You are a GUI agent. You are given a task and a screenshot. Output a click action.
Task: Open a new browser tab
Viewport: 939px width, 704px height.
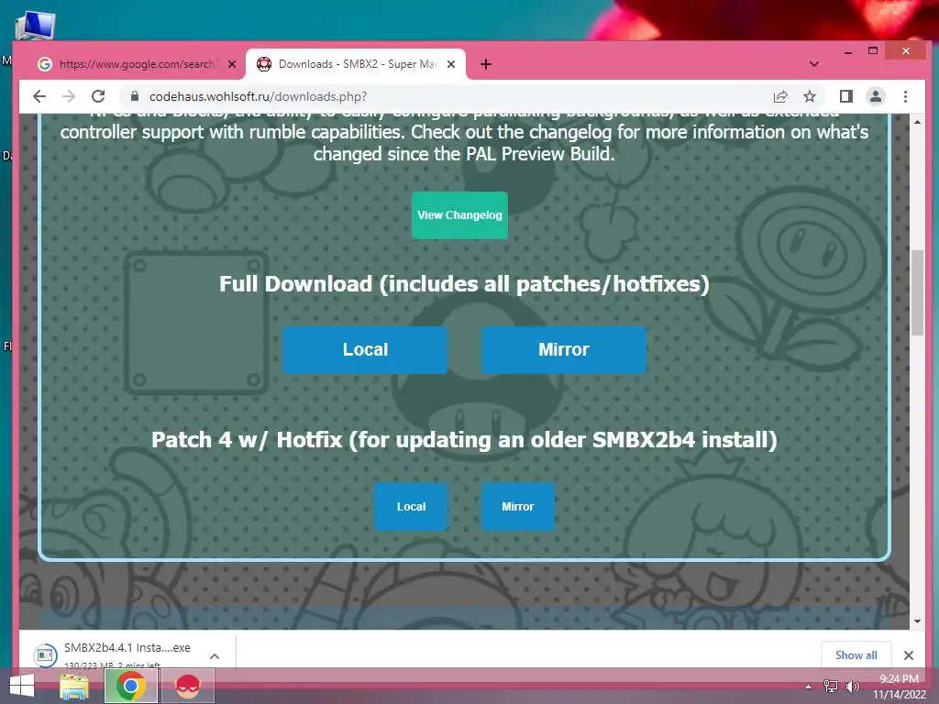coord(486,64)
